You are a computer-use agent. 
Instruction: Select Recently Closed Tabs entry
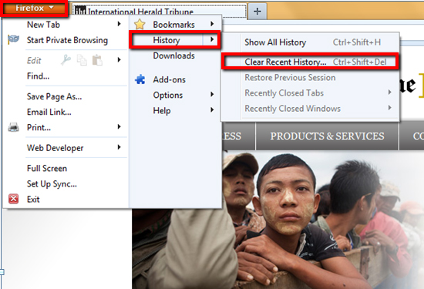tap(311, 93)
